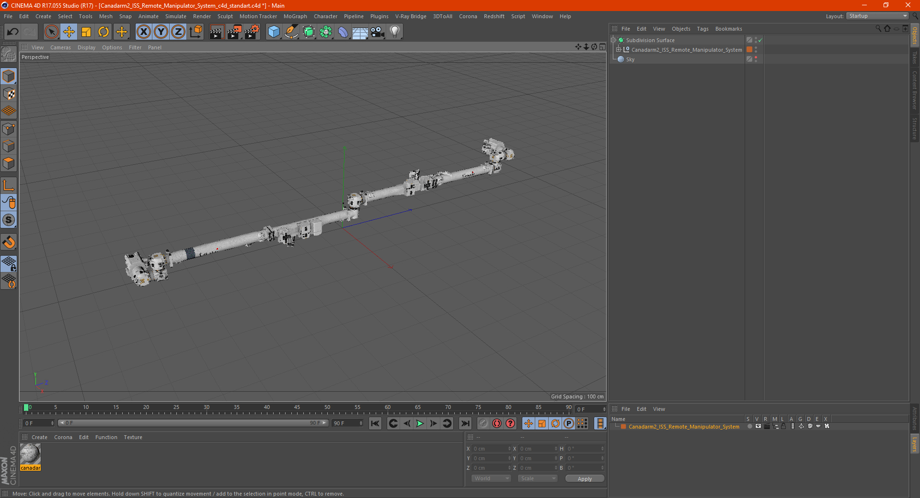Click the end frame 90 F field
This screenshot has width=920, height=498.
347,423
